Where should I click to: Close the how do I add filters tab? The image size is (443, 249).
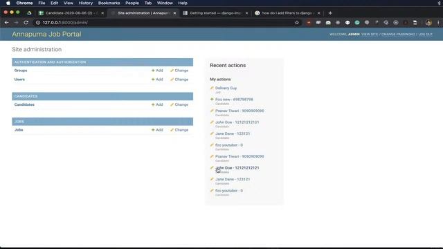[x=318, y=13]
